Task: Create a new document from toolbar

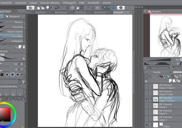Action: (x=38, y=8)
